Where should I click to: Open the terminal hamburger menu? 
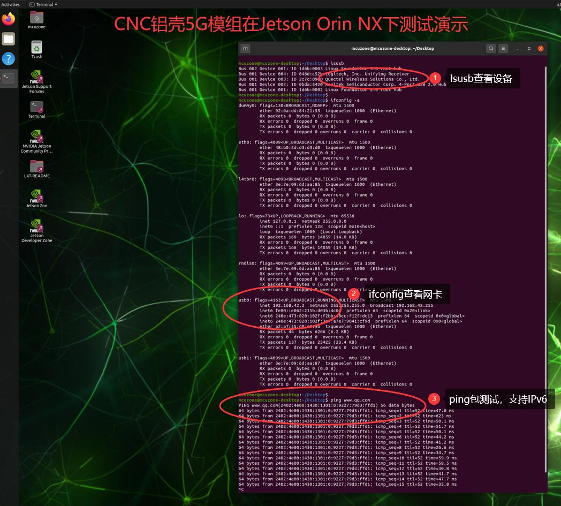pyautogui.click(x=503, y=48)
